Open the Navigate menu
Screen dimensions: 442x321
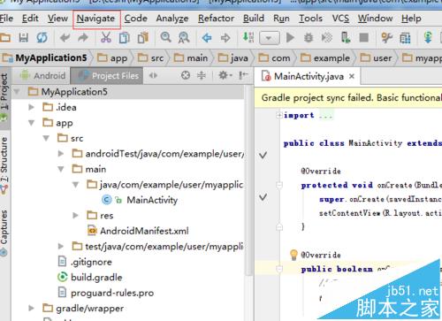(95, 19)
